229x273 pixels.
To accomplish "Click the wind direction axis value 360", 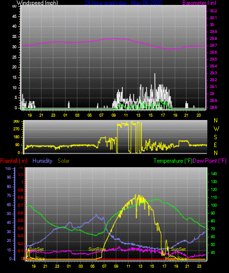I will [17, 121].
